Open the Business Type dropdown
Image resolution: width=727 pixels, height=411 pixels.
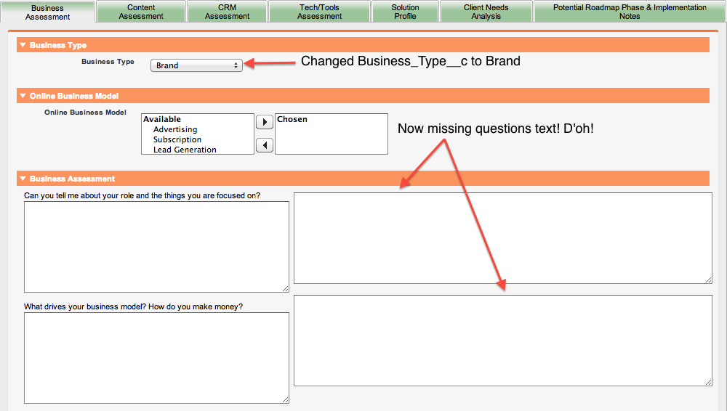click(x=196, y=65)
